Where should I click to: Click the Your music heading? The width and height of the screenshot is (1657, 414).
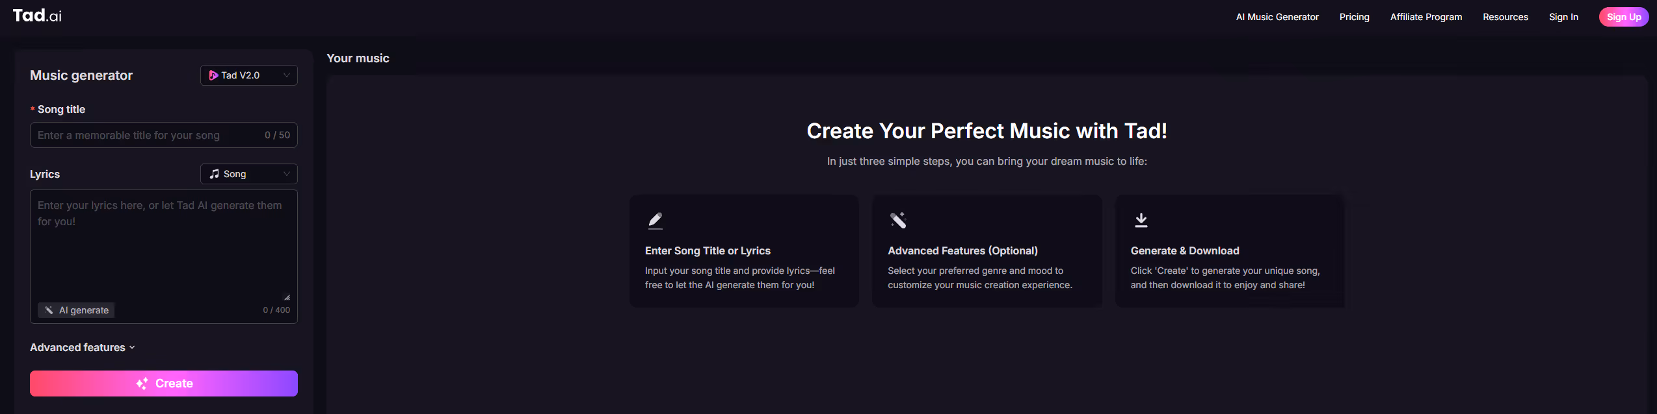pyautogui.click(x=358, y=58)
